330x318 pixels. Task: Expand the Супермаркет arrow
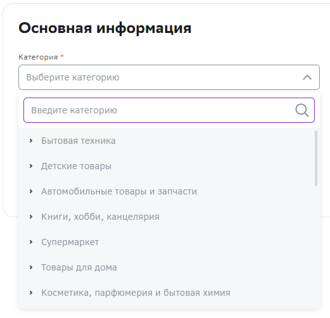click(x=31, y=242)
